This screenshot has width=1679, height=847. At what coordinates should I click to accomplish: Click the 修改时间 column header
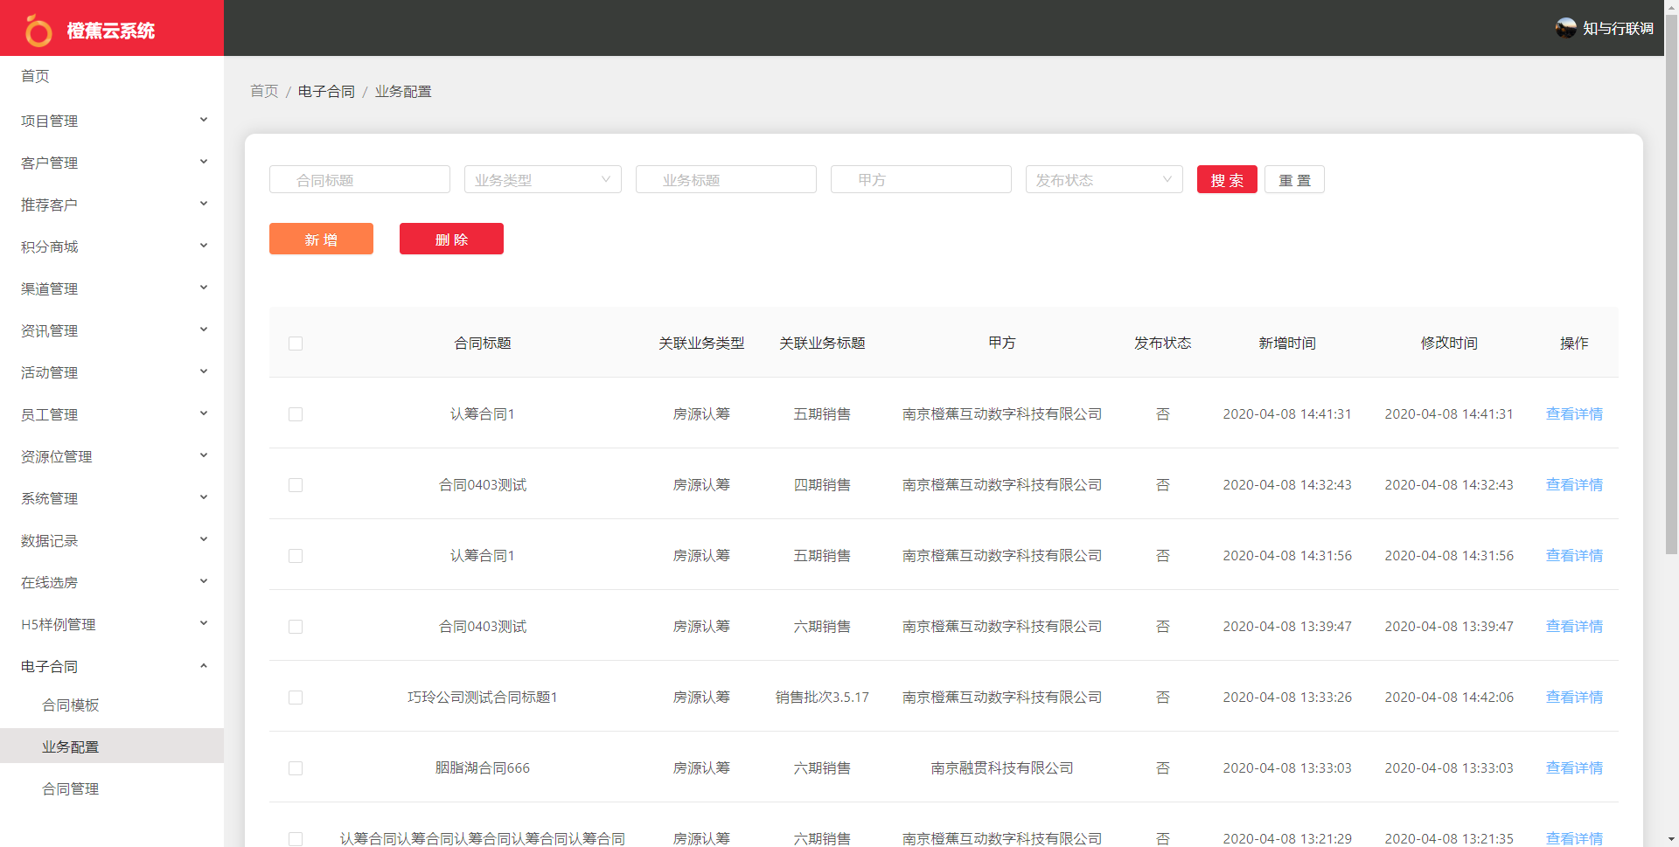click(1449, 344)
